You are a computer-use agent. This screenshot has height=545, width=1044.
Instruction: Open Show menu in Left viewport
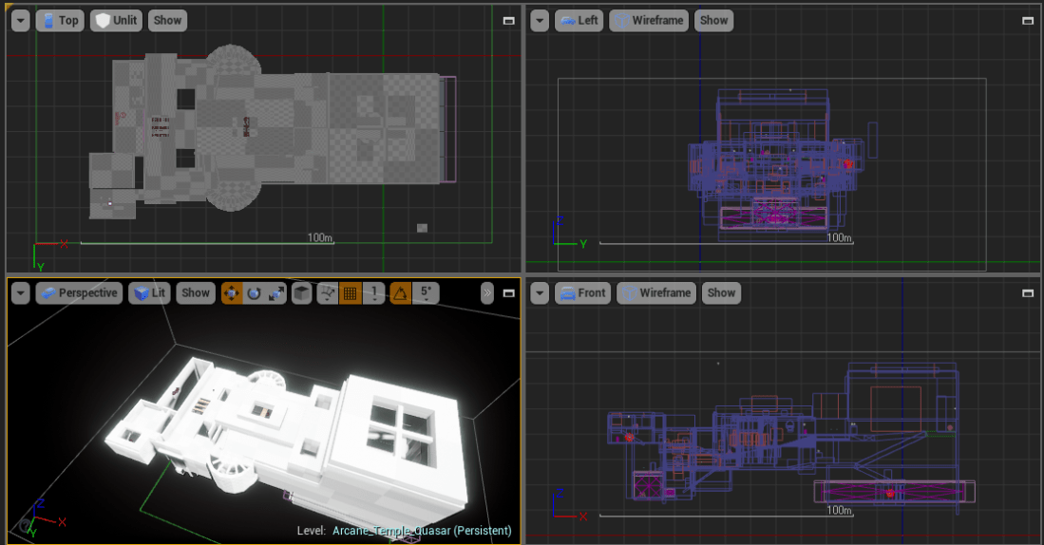[x=713, y=21]
